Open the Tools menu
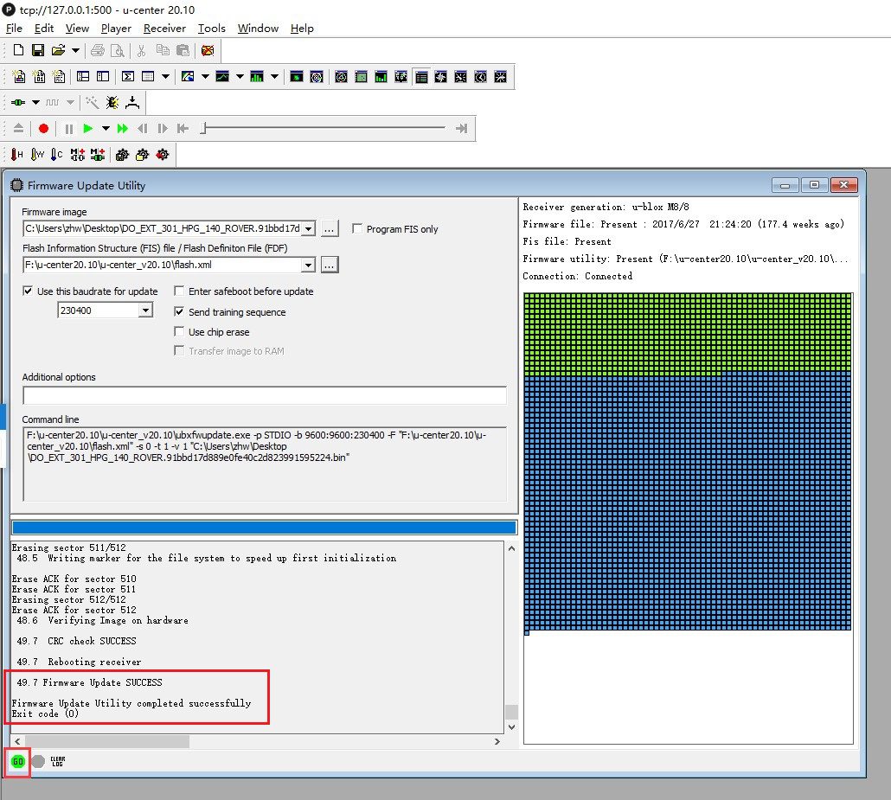 click(x=211, y=29)
